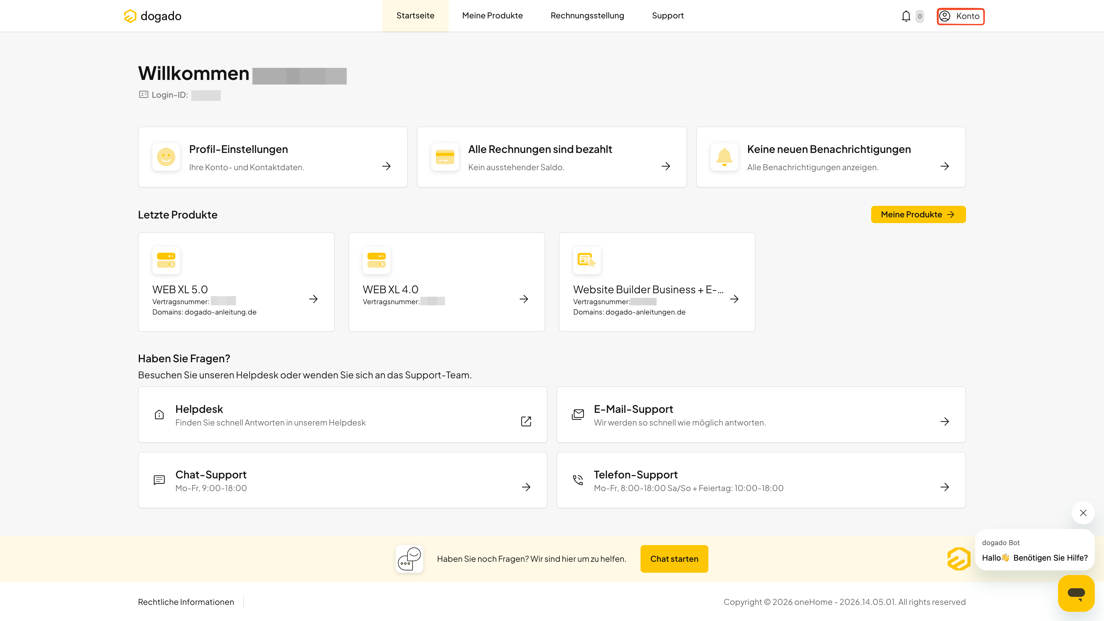Image resolution: width=1104 pixels, height=621 pixels.
Task: Click the chat bubbles icon in footer banner
Action: [409, 559]
